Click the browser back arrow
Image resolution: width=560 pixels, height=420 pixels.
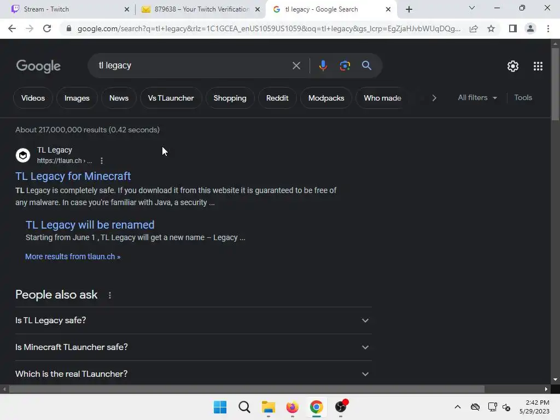[x=12, y=28]
